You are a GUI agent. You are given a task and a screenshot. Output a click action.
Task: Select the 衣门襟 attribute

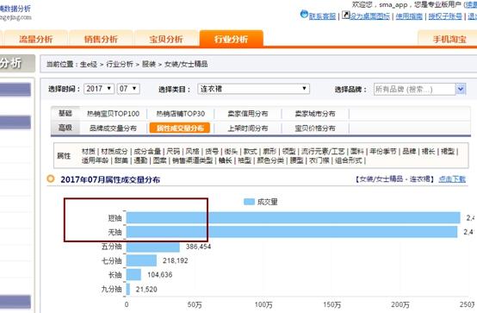319,160
